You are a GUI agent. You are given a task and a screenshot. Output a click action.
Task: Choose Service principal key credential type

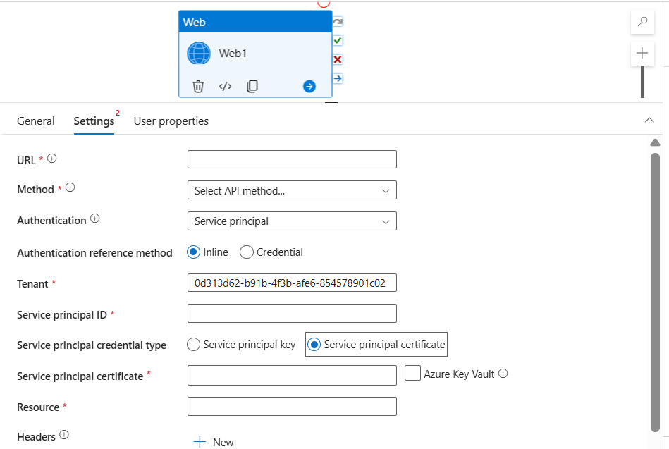194,345
